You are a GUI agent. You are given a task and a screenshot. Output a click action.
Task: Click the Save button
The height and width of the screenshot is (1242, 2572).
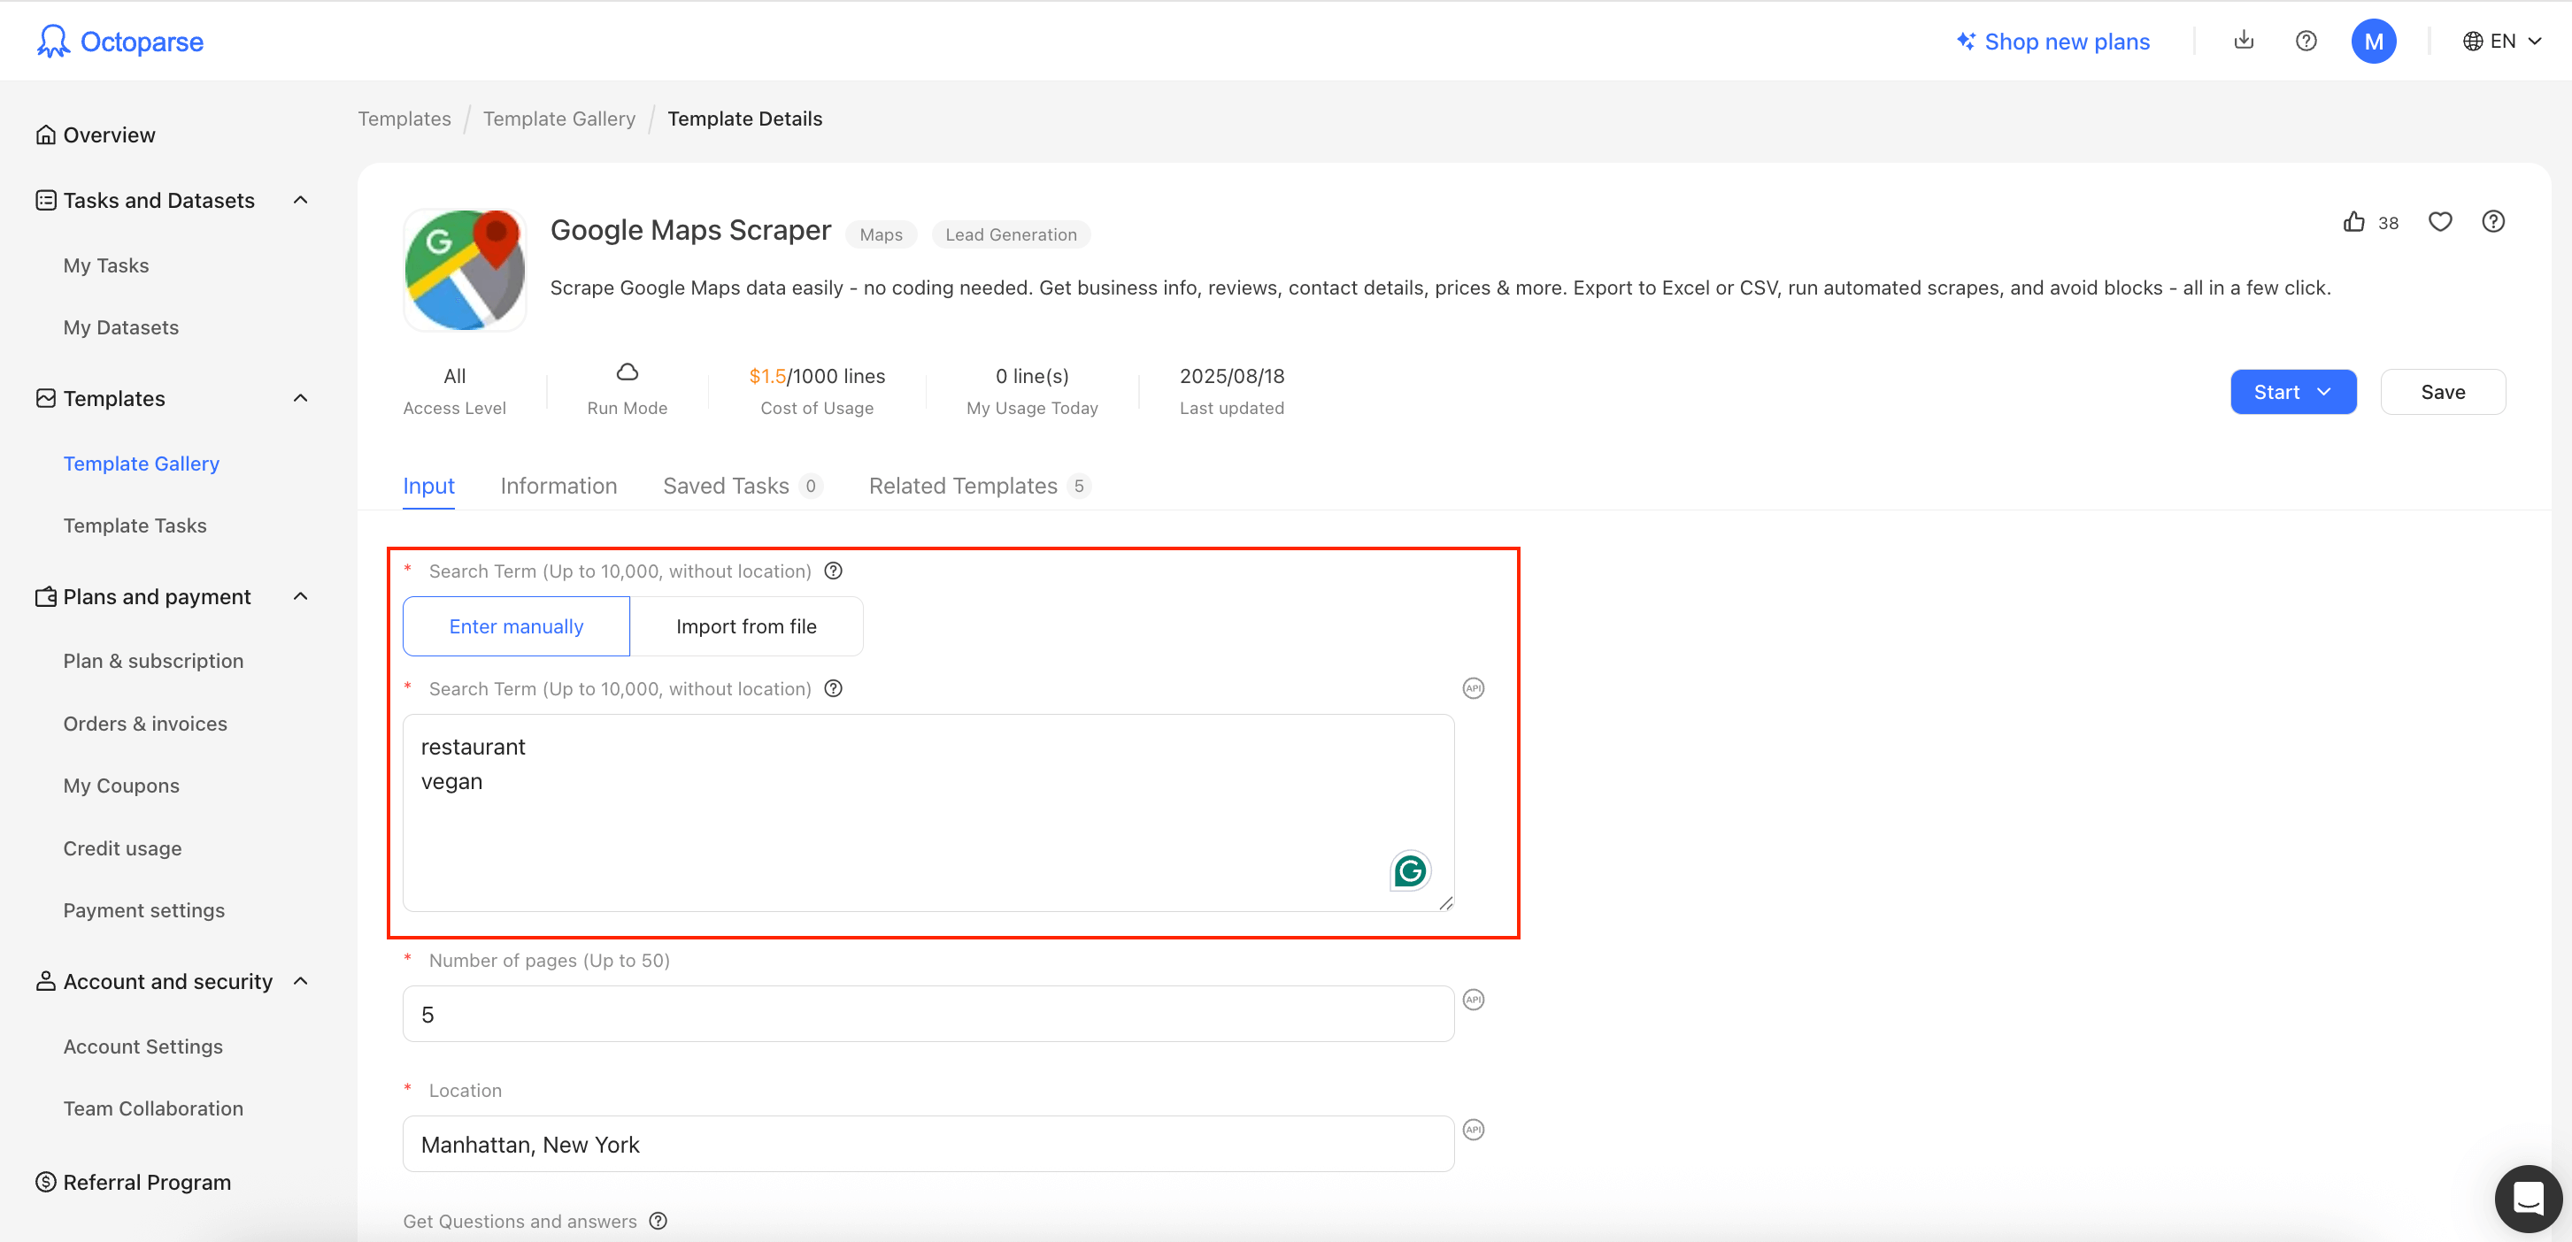pos(2442,392)
